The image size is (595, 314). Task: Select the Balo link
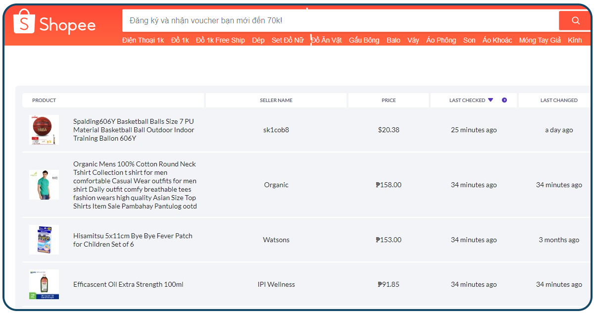tap(394, 40)
